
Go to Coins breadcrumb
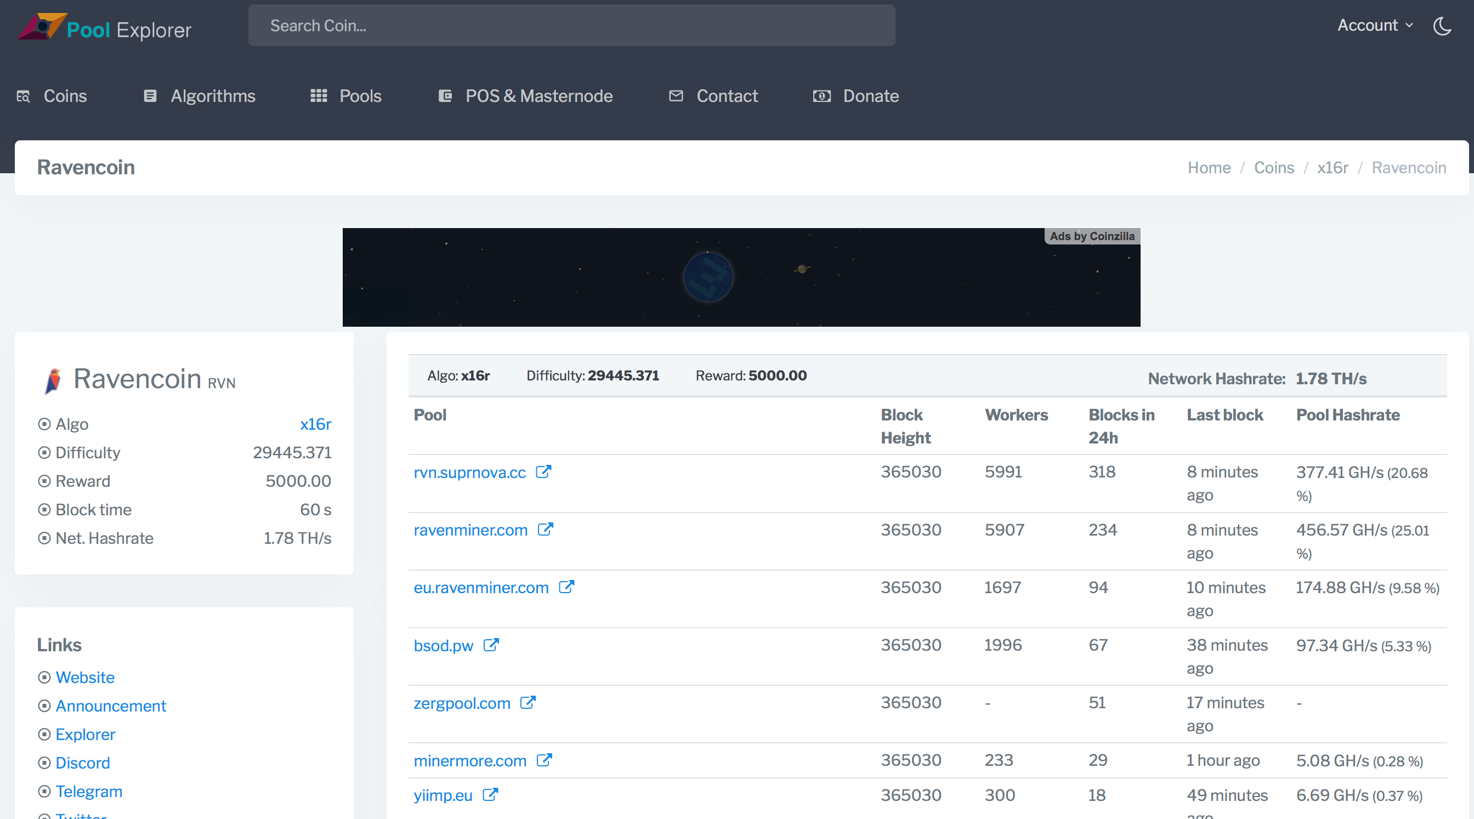pos(1273,168)
